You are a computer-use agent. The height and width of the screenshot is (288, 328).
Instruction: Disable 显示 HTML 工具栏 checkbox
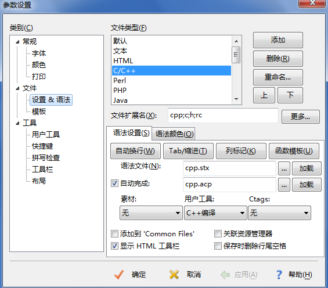click(114, 246)
